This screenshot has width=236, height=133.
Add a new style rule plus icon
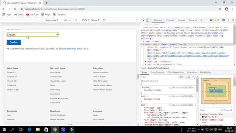point(193,77)
